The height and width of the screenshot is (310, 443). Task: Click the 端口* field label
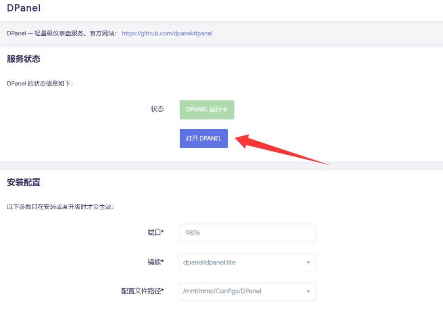pyautogui.click(x=155, y=233)
